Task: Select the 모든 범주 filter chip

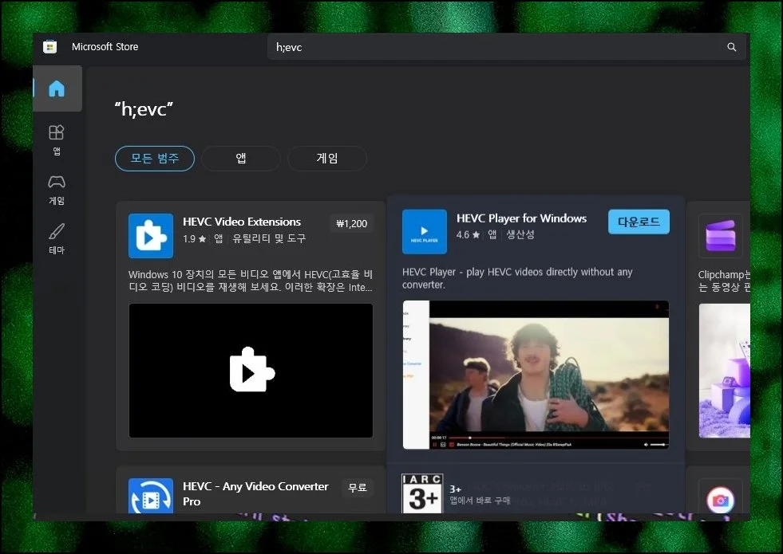Action: [154, 159]
